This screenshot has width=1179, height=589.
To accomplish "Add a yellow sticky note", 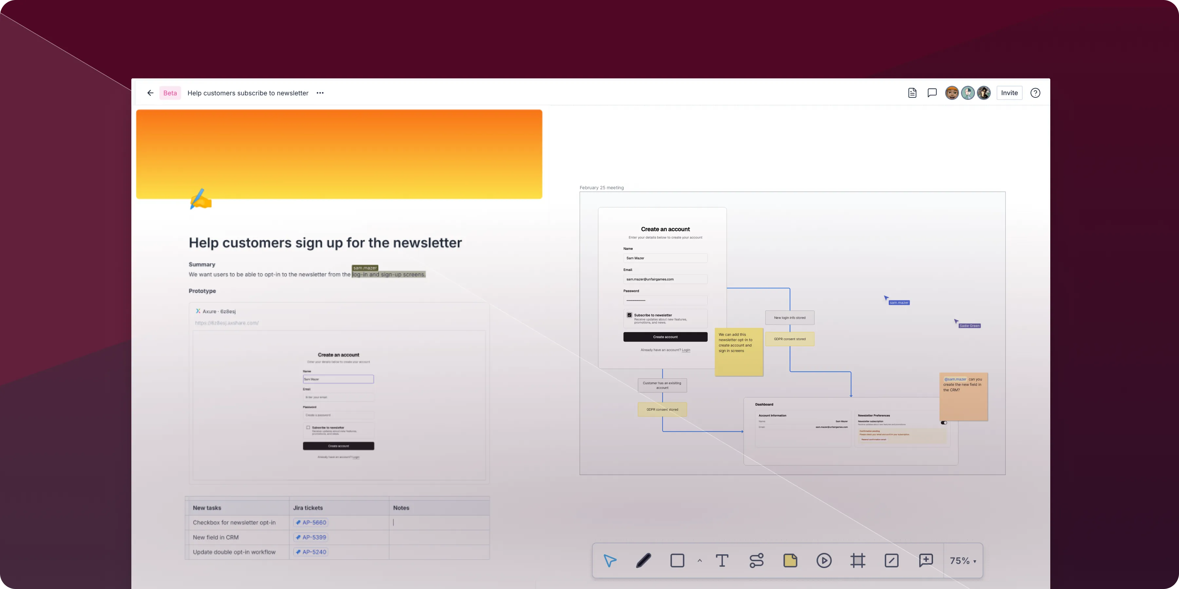I will [790, 561].
